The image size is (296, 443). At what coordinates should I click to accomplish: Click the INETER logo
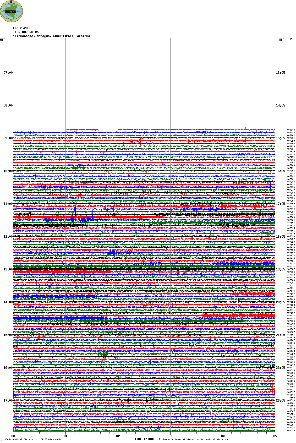pos(12,11)
